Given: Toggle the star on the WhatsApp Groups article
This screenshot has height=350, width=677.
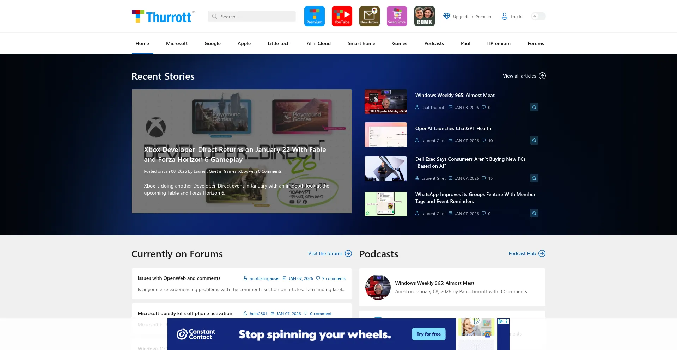Looking at the screenshot, I should 534,213.
